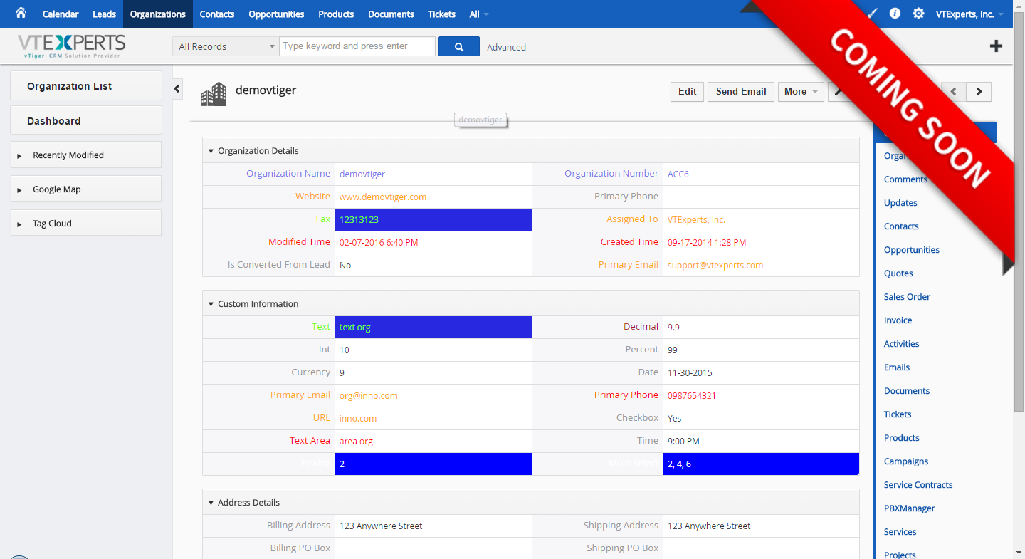Screen dimensions: 1025x559
Task: Open the More actions dropdown
Action: click(x=801, y=91)
